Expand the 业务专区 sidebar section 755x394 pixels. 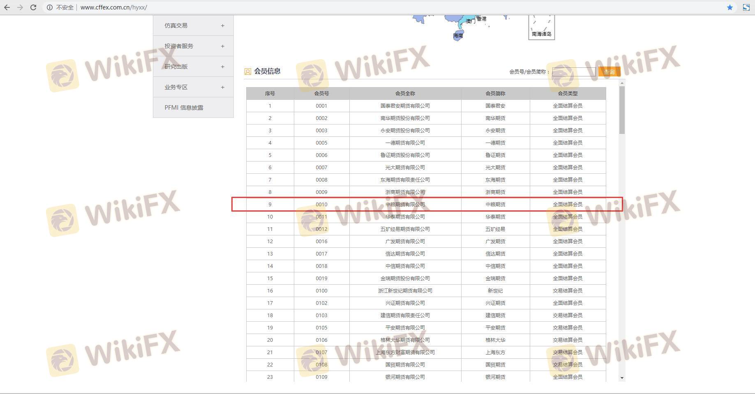pyautogui.click(x=222, y=87)
